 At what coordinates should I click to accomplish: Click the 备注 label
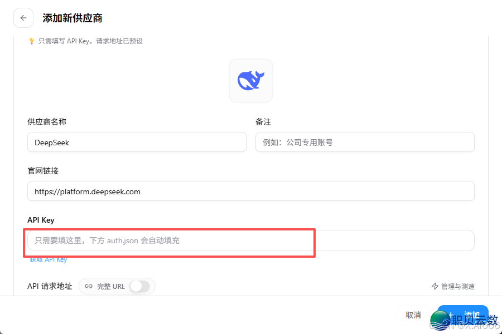point(263,122)
